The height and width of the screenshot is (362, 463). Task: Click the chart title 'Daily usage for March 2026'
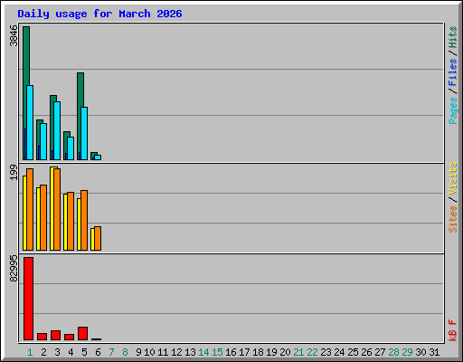pos(99,14)
